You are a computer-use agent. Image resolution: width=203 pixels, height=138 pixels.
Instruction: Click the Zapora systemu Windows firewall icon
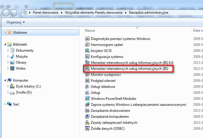click(87, 105)
